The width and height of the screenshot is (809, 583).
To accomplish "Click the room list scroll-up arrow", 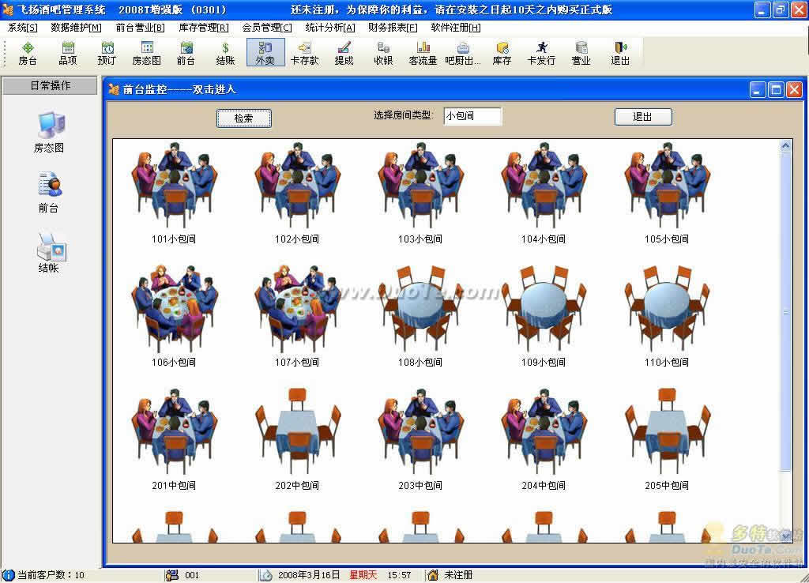I will (x=785, y=146).
